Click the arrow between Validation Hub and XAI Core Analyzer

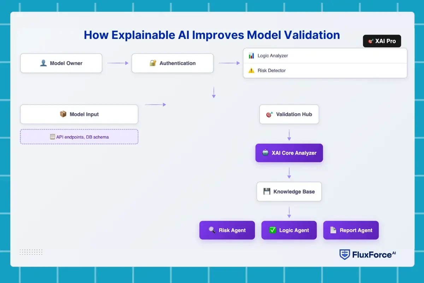(289, 135)
